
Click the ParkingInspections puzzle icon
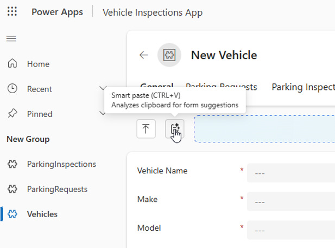click(12, 164)
